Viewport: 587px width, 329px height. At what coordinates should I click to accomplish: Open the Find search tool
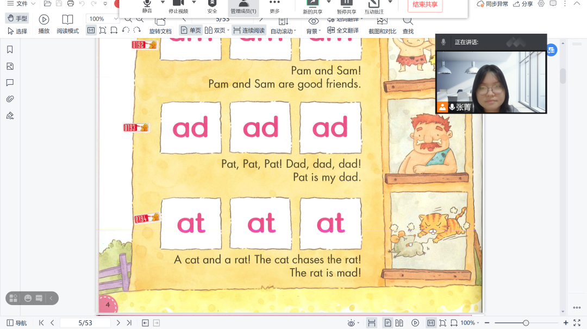pyautogui.click(x=408, y=26)
